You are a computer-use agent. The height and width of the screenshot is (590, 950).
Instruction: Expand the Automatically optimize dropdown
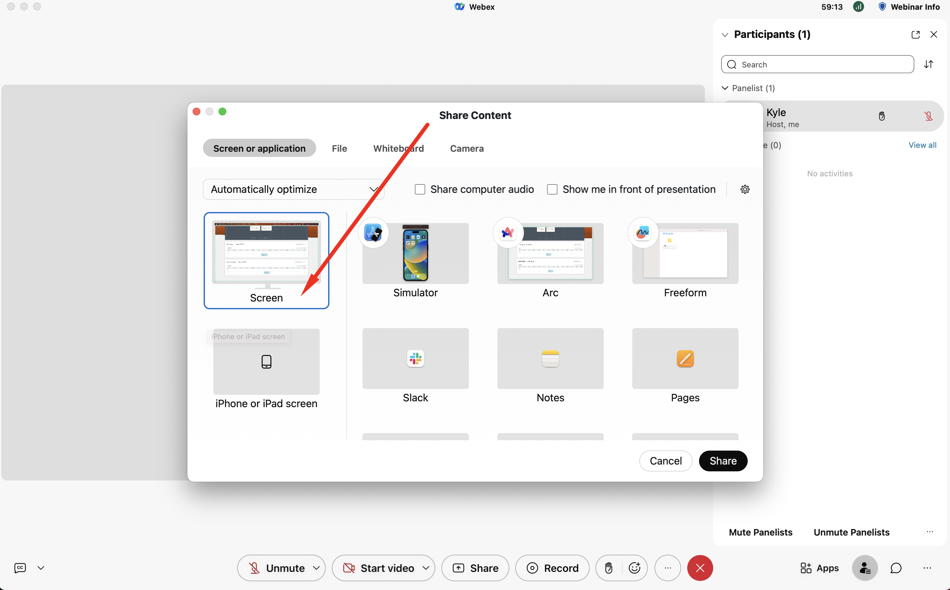(293, 189)
